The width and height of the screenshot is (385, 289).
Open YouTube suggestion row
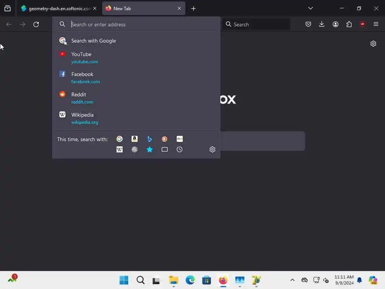[136, 58]
